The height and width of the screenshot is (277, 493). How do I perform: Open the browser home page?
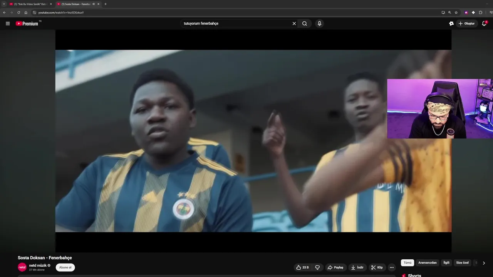click(26, 12)
